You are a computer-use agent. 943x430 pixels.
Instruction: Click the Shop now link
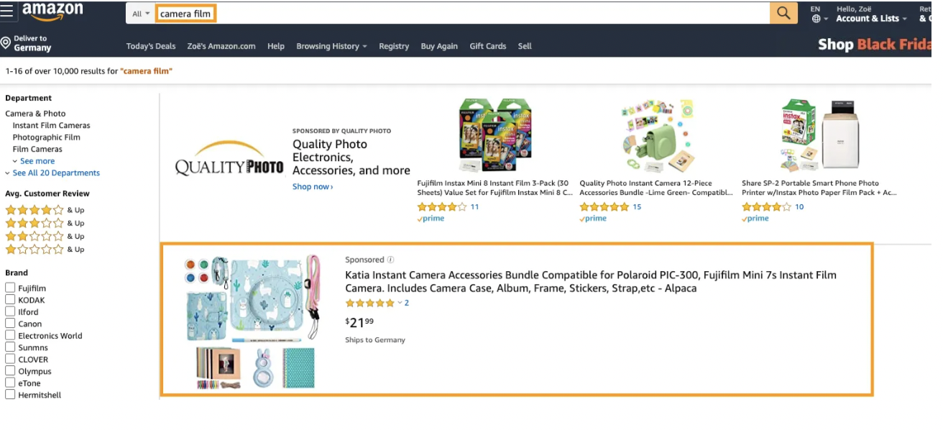point(313,187)
